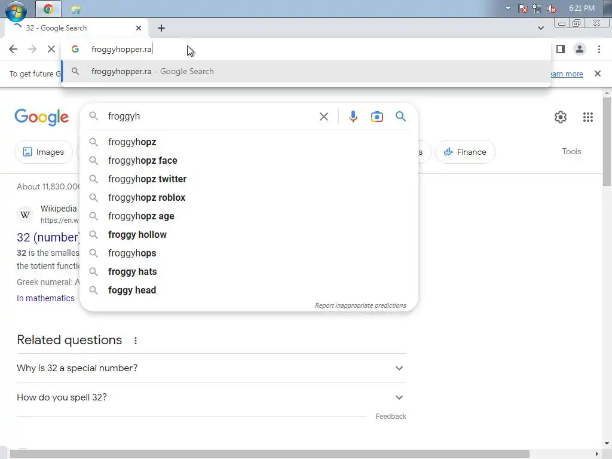
Task: Choose the 'froggyhopz age' suggestion
Action: tap(249, 216)
